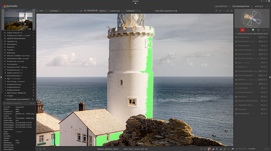Toggle the sort order icon
Image resolution: width=271 pixels, height=151 pixels.
140,11
